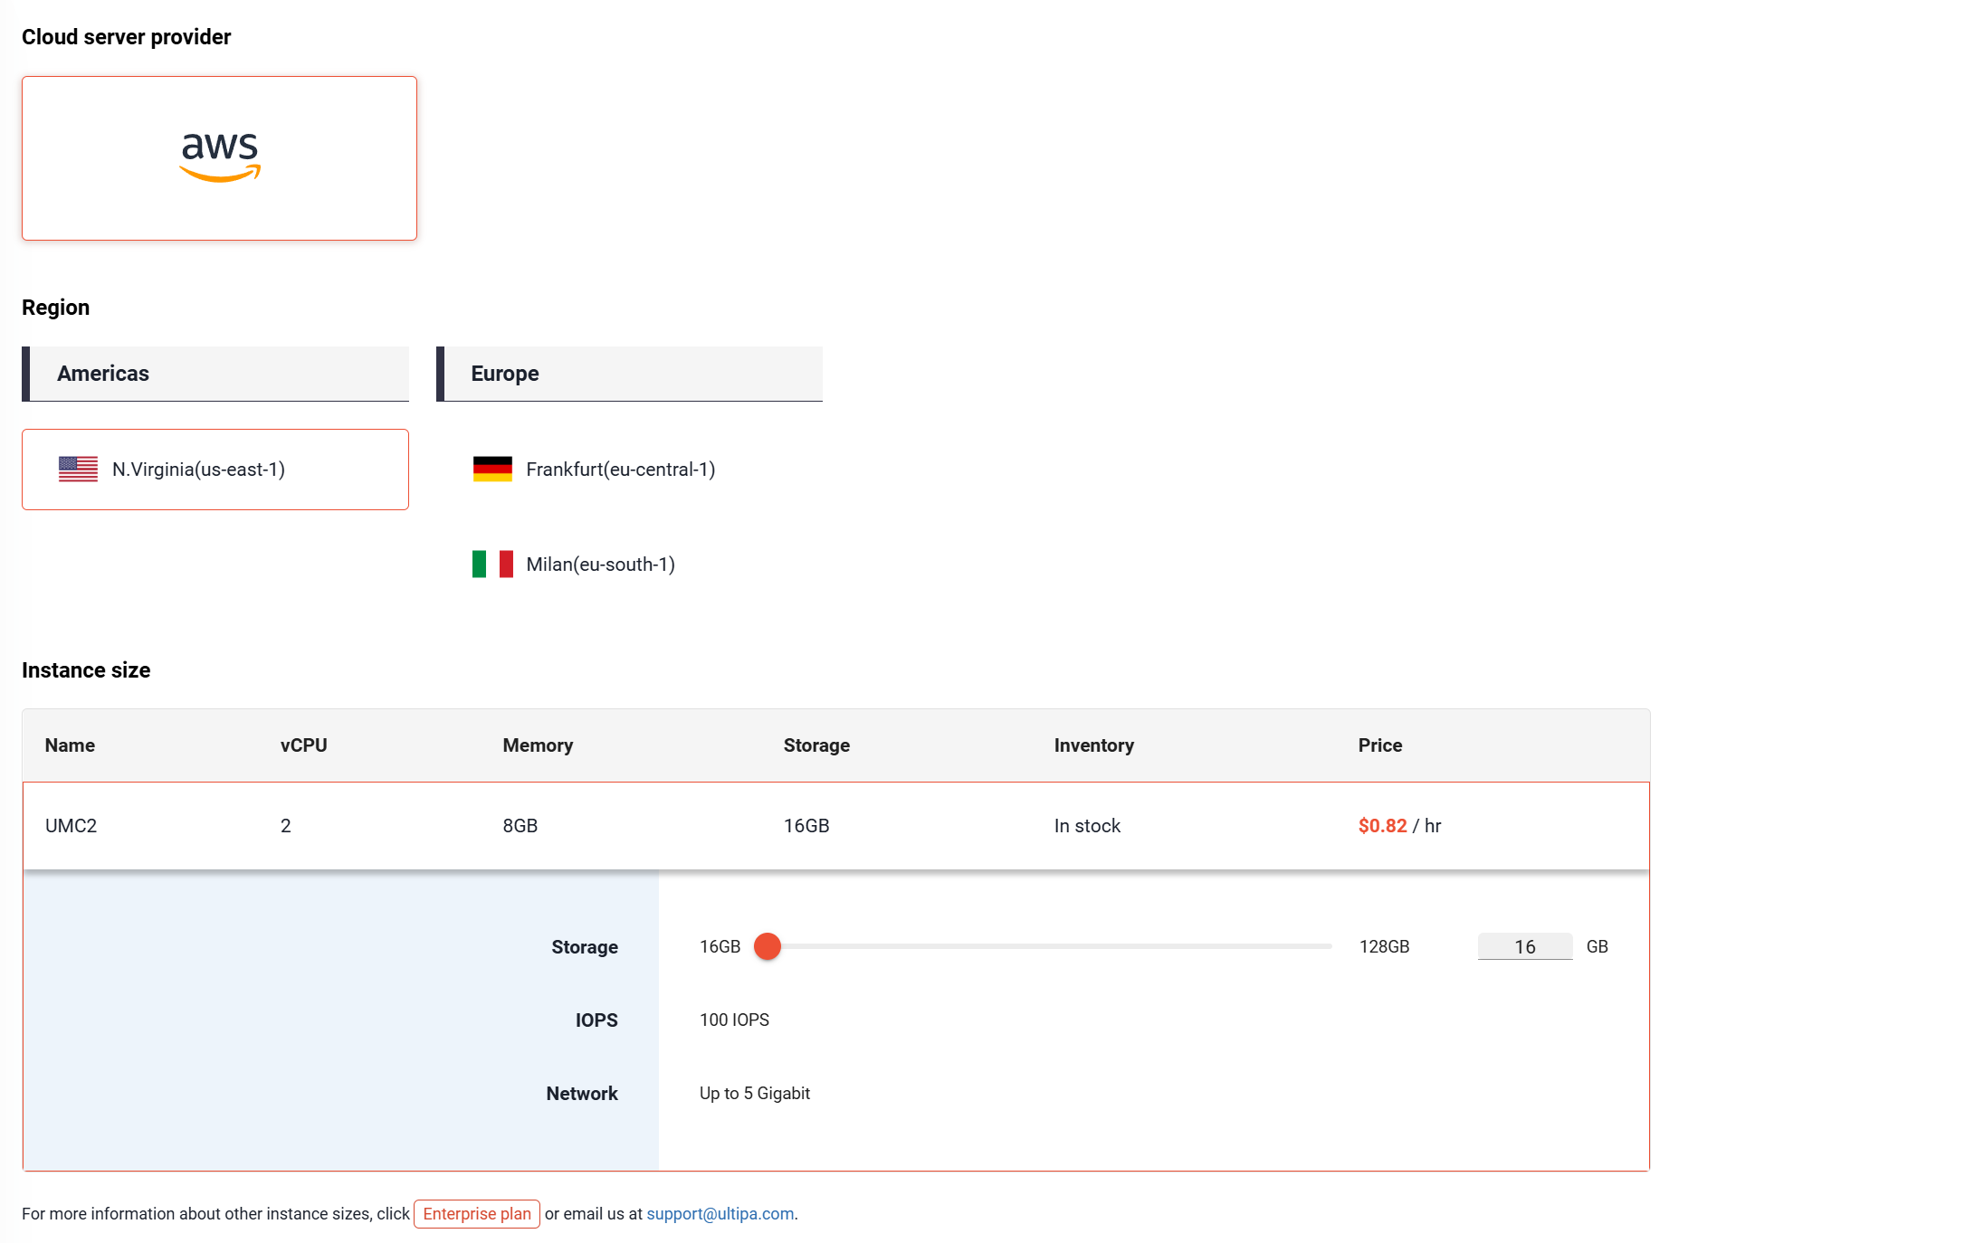Click the Italian flag icon
This screenshot has height=1243, width=1974.
pyautogui.click(x=492, y=564)
